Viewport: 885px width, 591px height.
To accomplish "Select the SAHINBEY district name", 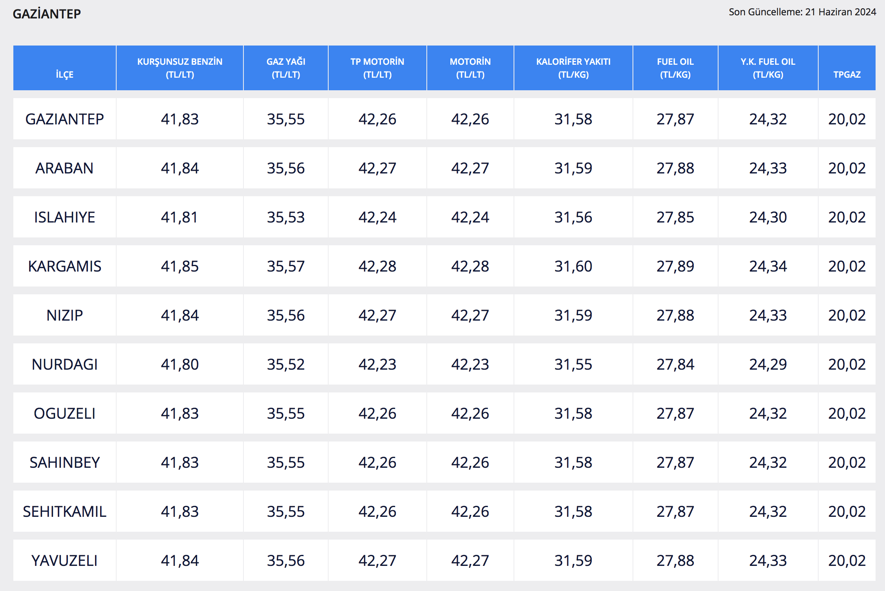I will coord(64,462).
